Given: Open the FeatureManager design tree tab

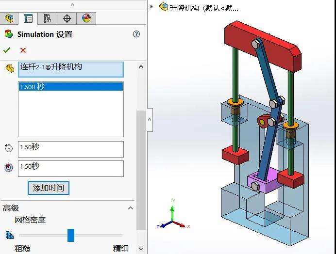Looking at the screenshot, I should tap(9, 18).
